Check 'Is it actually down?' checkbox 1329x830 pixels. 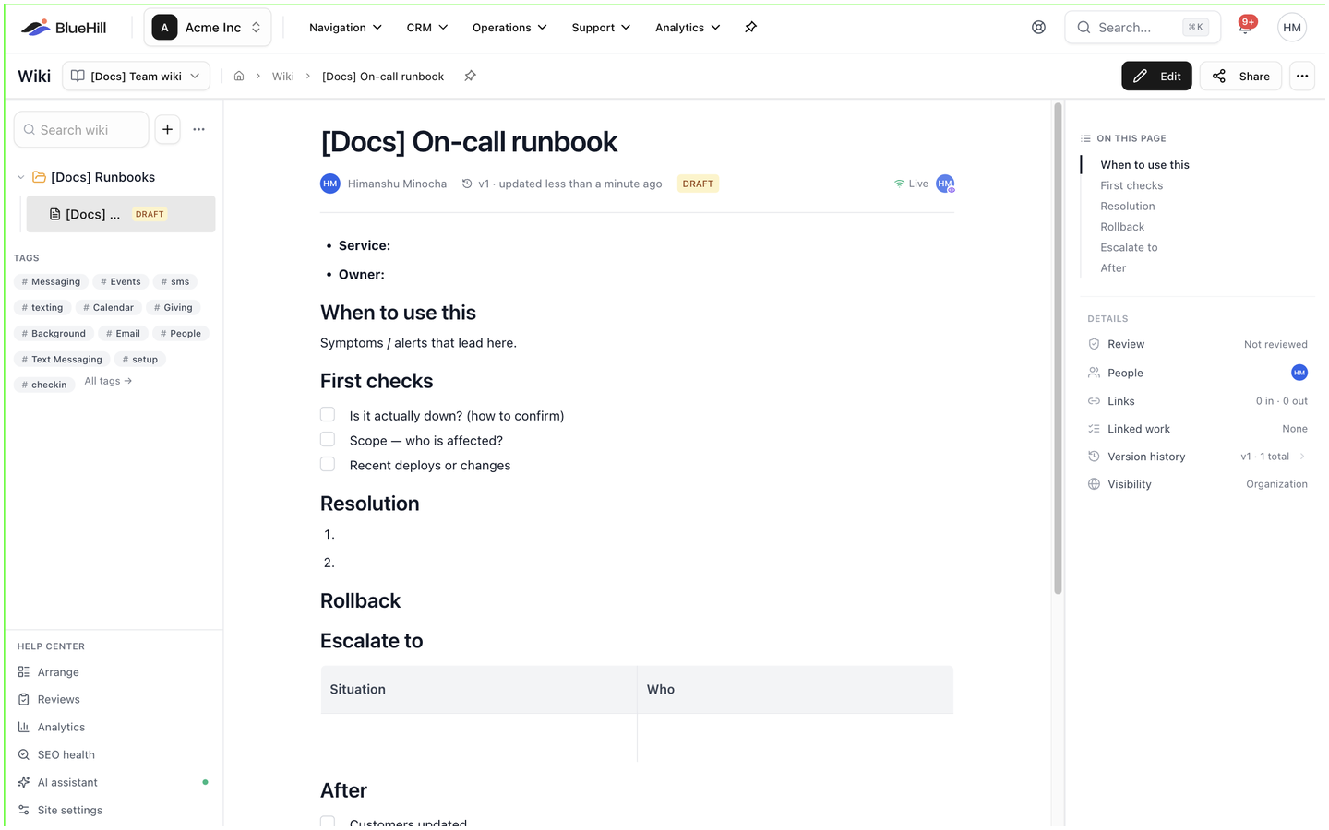[328, 415]
